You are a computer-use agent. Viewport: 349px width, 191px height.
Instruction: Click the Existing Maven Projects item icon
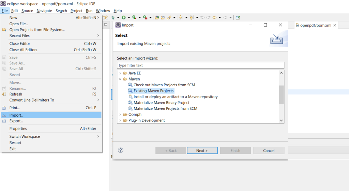coord(130,91)
